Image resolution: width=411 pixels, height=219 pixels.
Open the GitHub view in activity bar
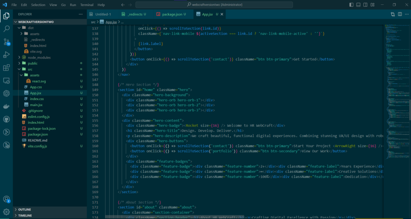tap(6, 119)
